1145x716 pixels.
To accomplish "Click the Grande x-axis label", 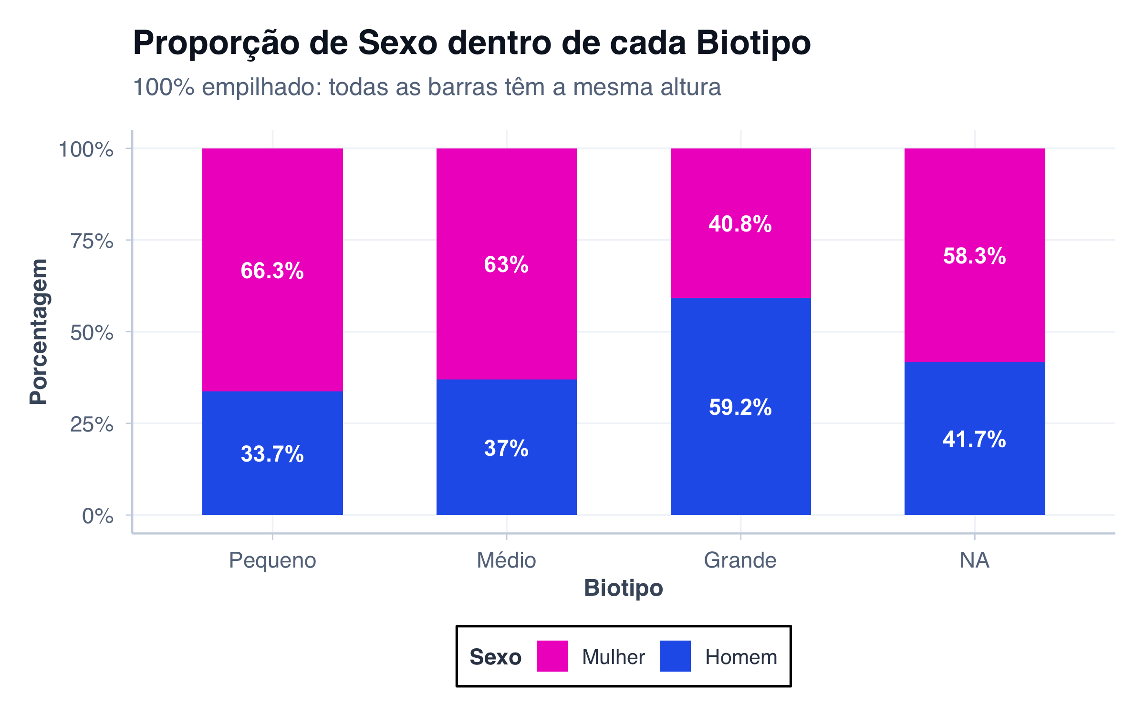I will pyautogui.click(x=740, y=560).
